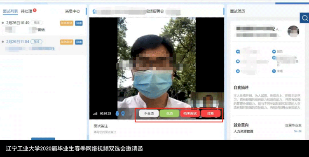Image resolution: width=309 pixels, height=157 pixels.
Task: Click the signal strength bars icon
Action: point(95,114)
